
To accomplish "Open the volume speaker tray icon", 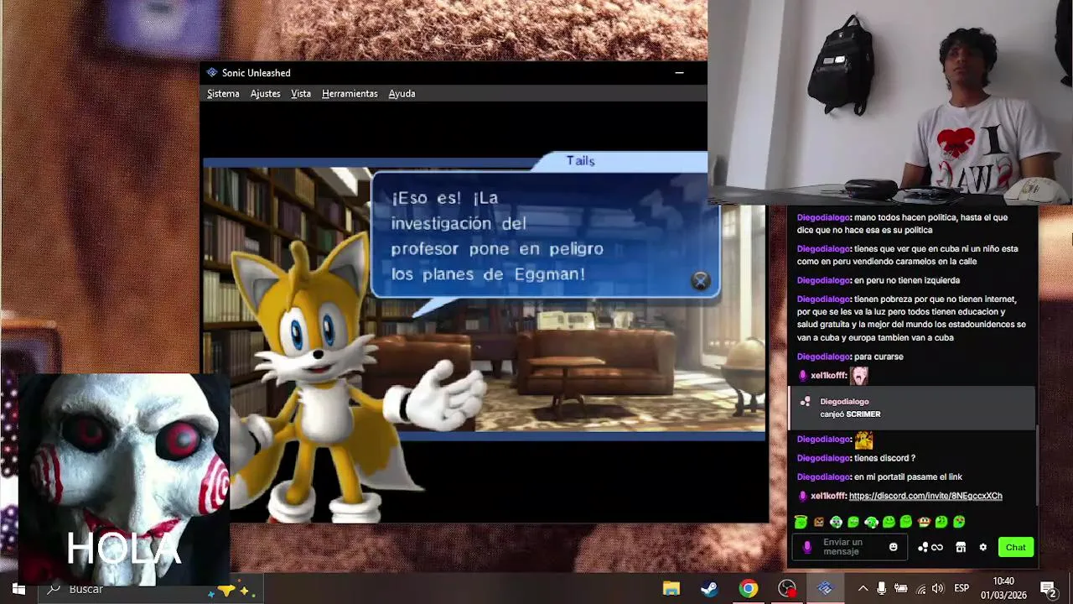I will click(937, 589).
